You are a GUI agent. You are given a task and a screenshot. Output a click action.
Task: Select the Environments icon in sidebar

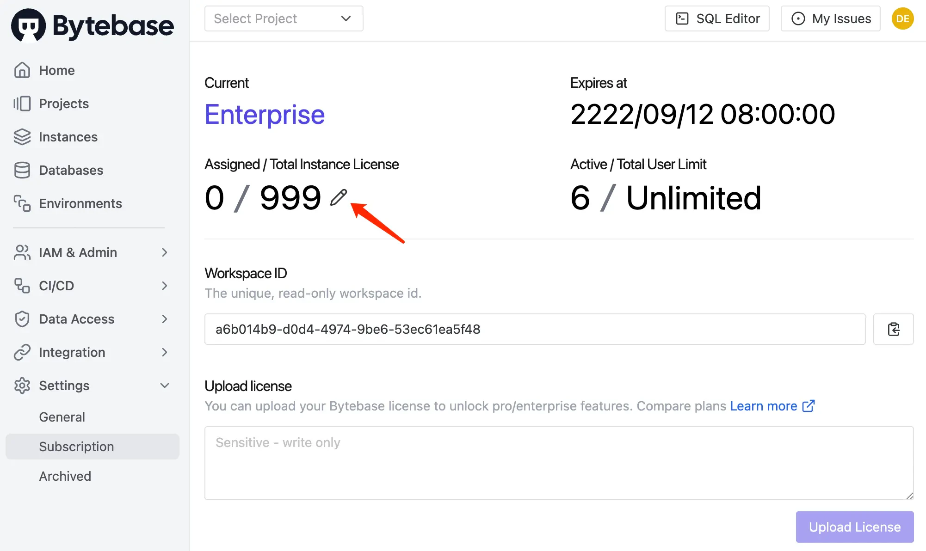[x=22, y=203]
